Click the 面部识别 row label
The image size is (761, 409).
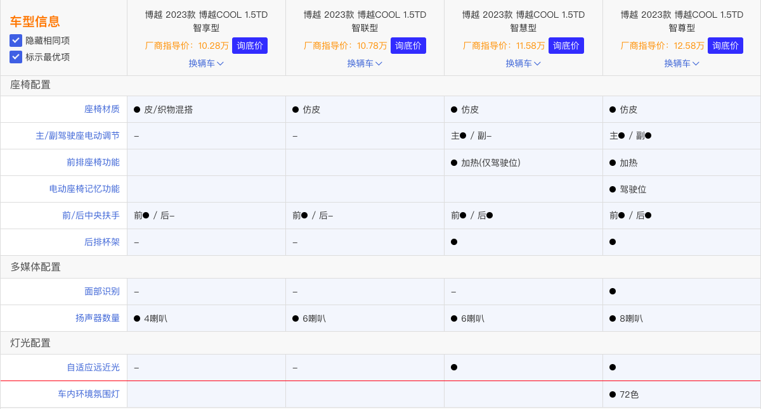click(x=102, y=291)
